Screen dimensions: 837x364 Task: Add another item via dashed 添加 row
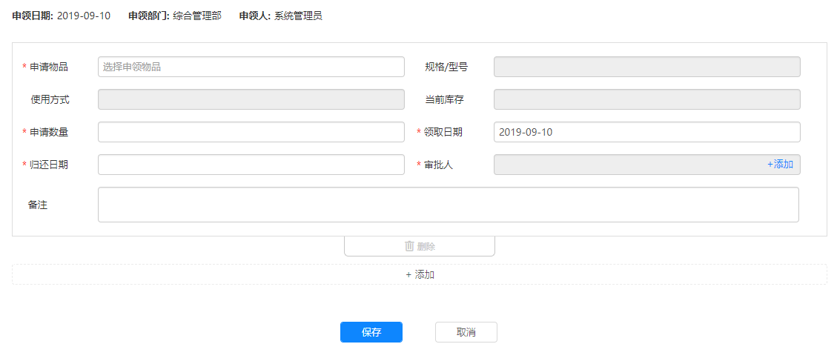click(420, 274)
